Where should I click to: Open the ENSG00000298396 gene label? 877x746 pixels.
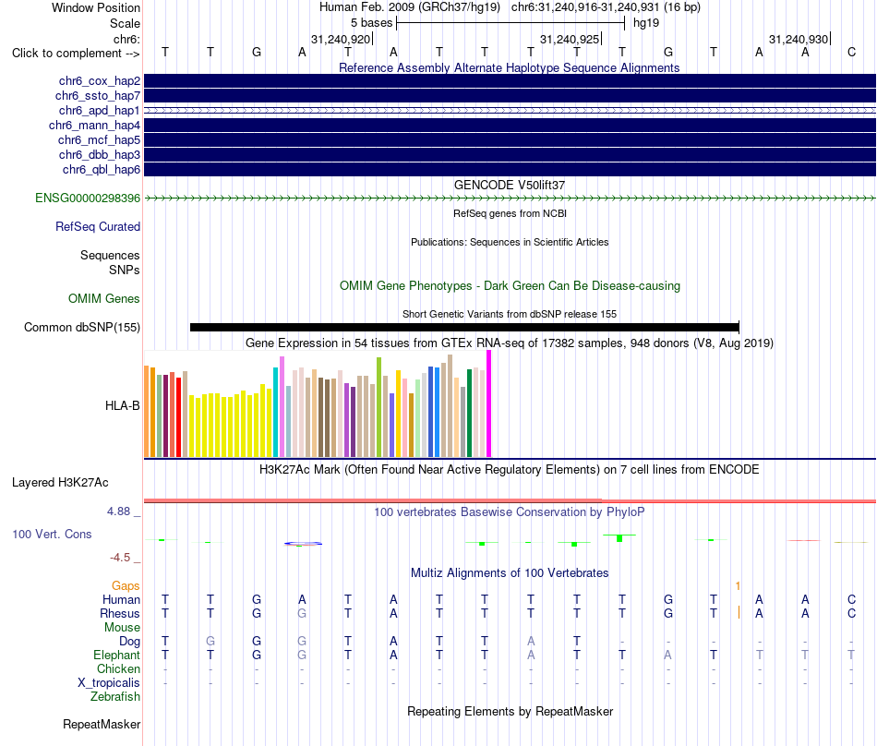[88, 198]
